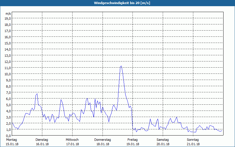This screenshot has height=147, width=235.
Task: Click the 11 m/s wind peak on Donnerstag
Action: (x=121, y=66)
